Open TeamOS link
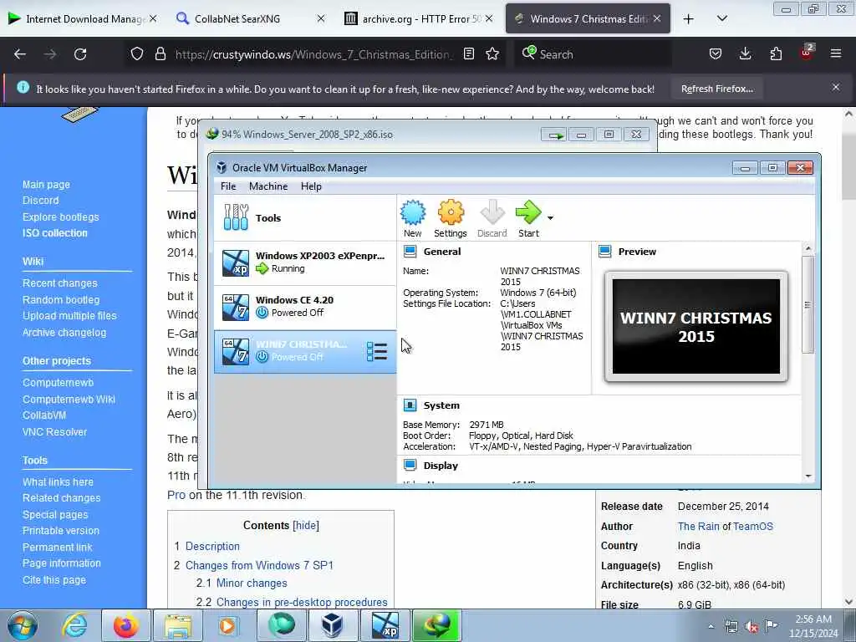This screenshot has height=642, width=856. (x=753, y=527)
